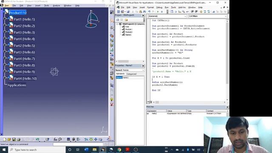272x153 pixels.
Task: Switch to the Alphabetic properties tab
Action: point(120,74)
